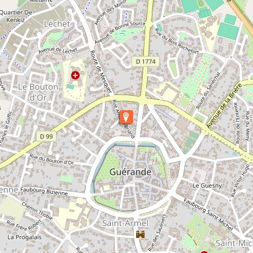Click the Avenue de la Brière street label
253x253 pixels.
[224, 105]
